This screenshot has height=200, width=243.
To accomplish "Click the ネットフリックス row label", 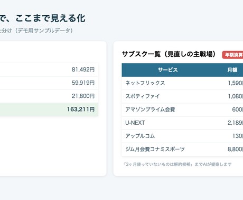I will (145, 83).
